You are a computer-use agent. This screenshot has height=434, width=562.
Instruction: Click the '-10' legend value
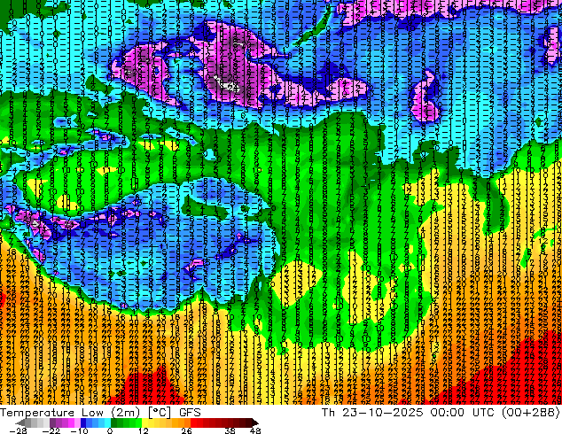tap(79, 430)
